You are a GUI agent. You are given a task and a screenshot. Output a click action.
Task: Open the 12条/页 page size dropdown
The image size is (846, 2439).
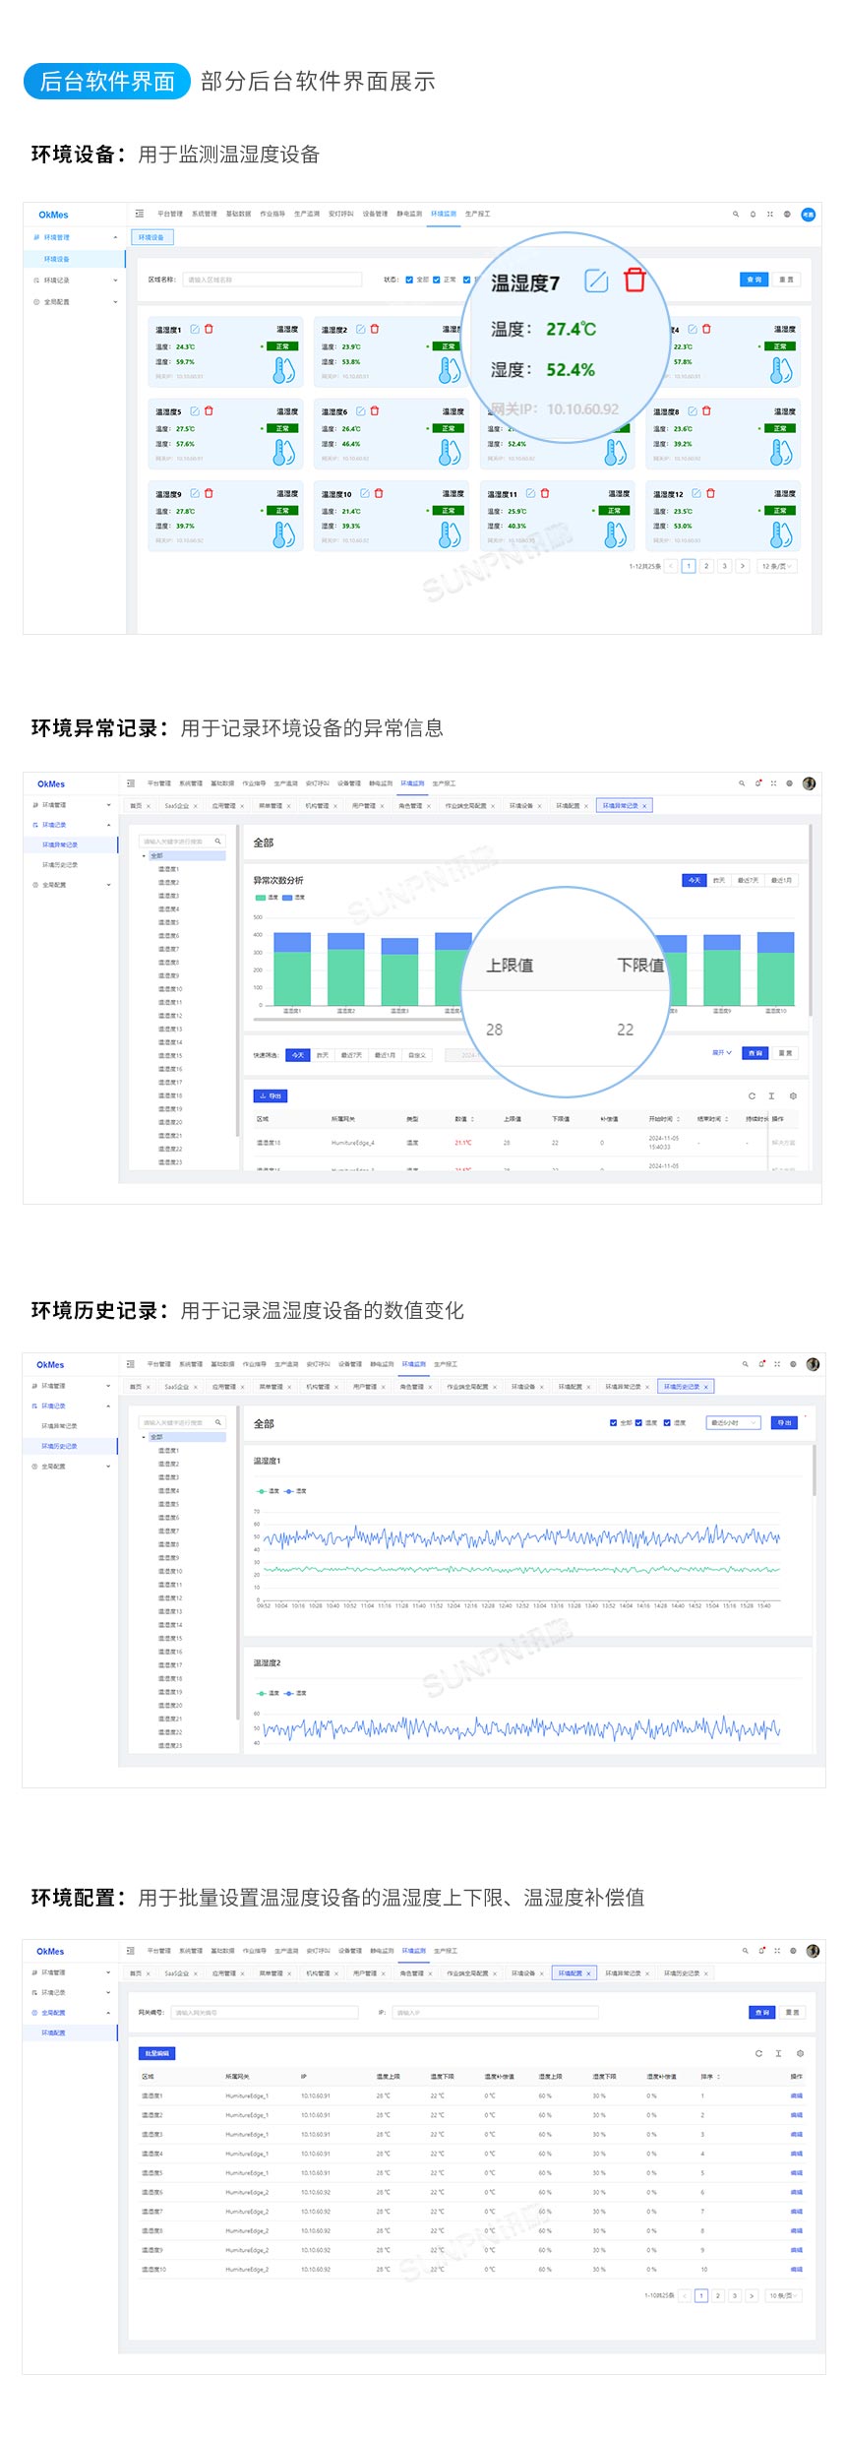[x=776, y=566]
